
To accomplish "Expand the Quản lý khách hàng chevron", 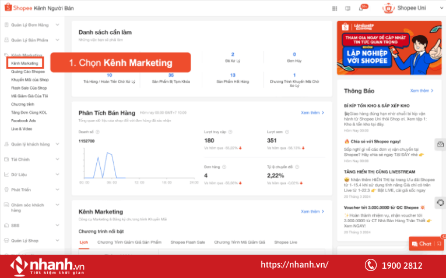I will (x=58, y=144).
